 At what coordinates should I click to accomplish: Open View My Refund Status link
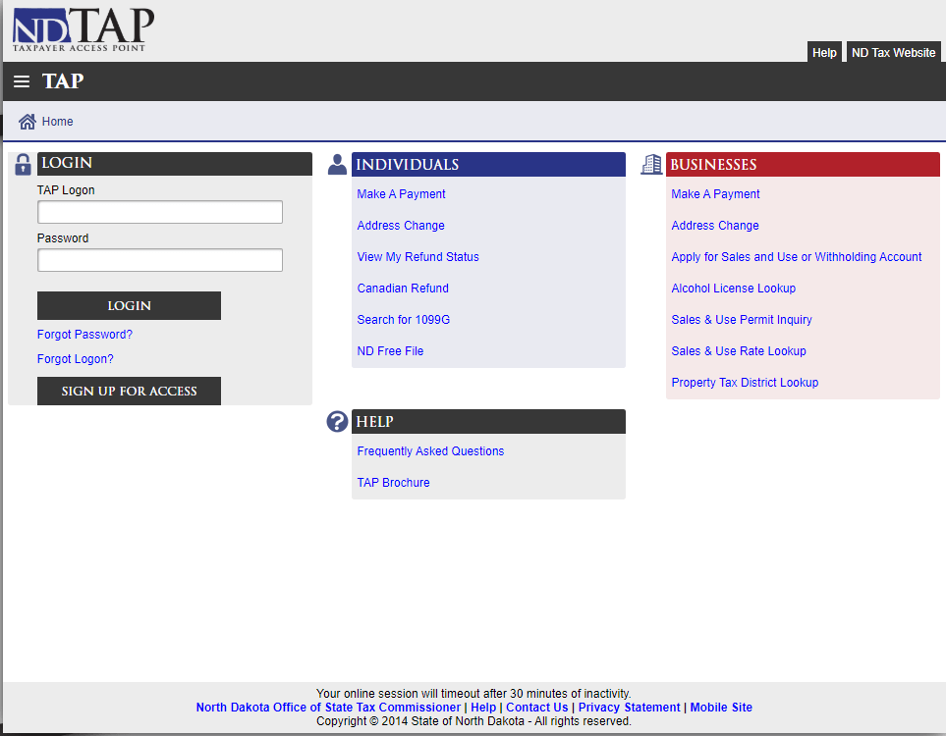point(417,257)
